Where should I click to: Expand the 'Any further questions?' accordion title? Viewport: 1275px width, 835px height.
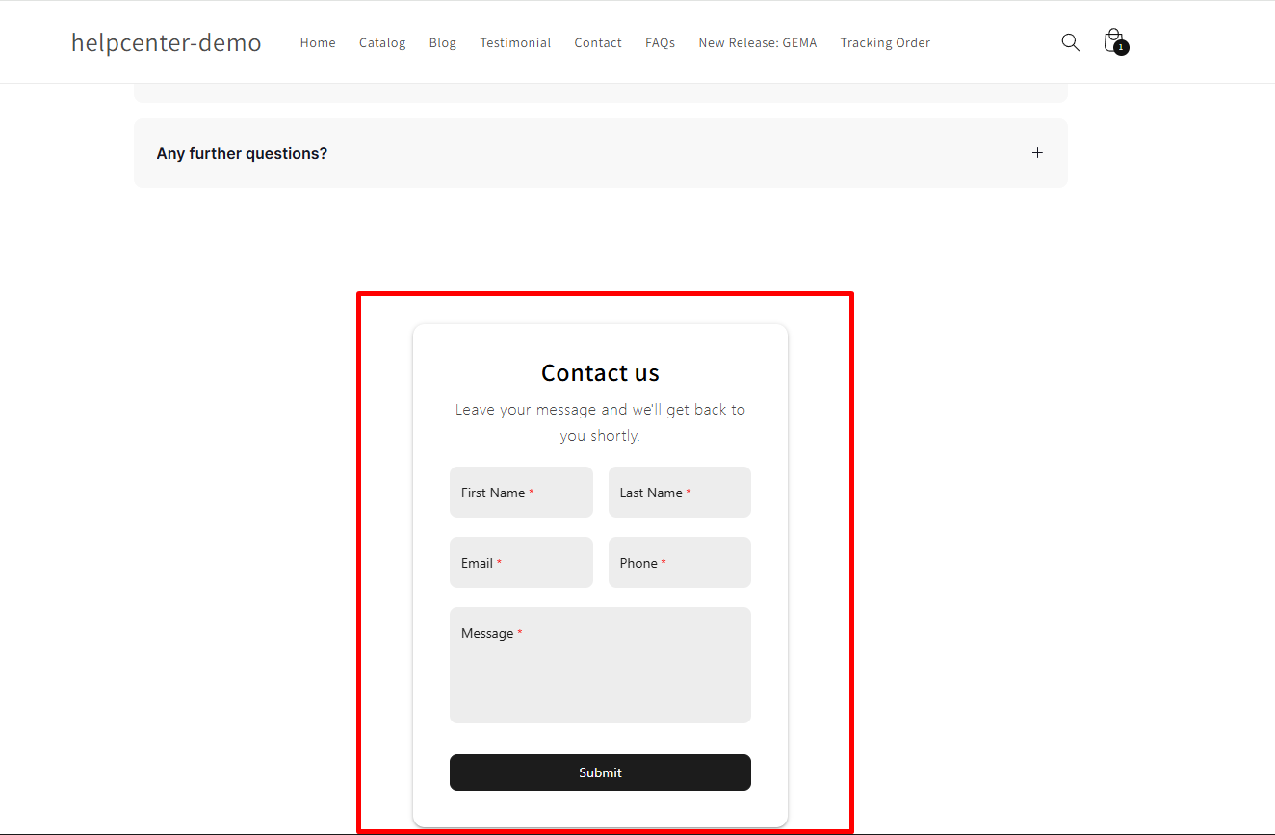(x=242, y=154)
